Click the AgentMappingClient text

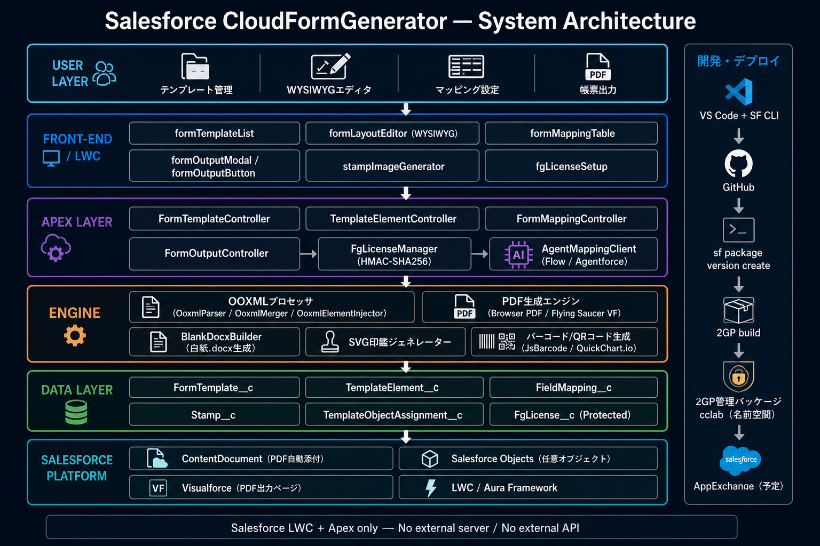pyautogui.click(x=589, y=248)
